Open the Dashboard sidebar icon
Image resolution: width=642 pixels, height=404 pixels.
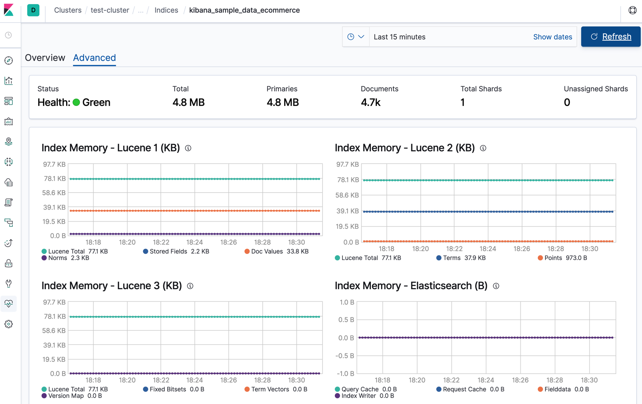pos(9,101)
